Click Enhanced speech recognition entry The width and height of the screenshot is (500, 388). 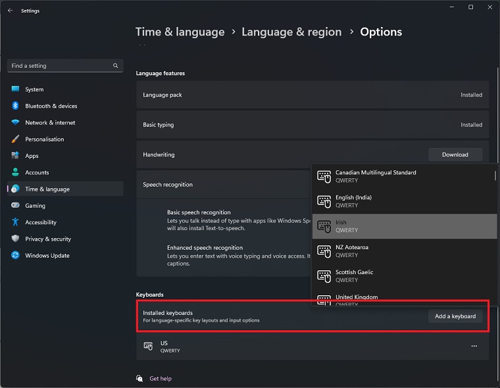coord(239,255)
